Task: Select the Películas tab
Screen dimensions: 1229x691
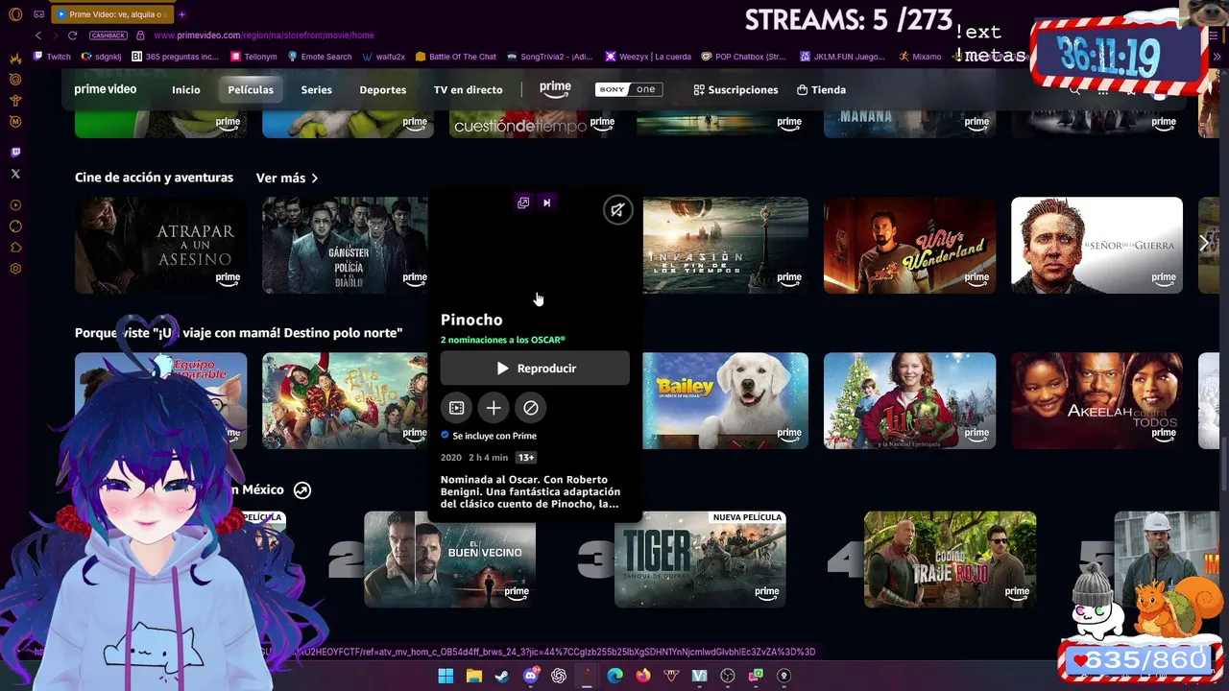Action: pyautogui.click(x=251, y=89)
